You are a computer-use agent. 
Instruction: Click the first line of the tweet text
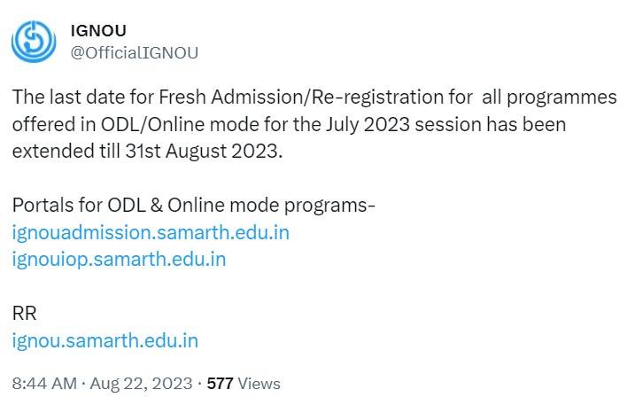click(313, 97)
